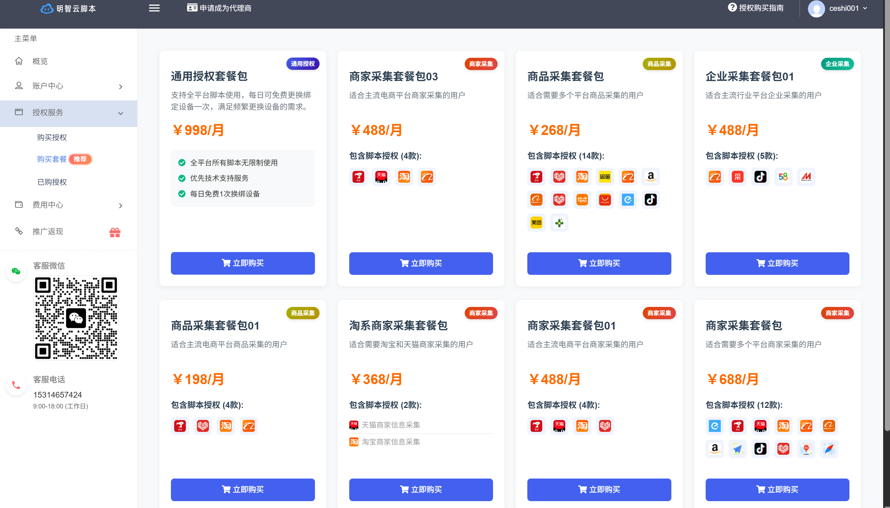Viewport: 890px width, 508px height.
Task: Open 申请成为代理商 link in header
Action: [x=219, y=8]
